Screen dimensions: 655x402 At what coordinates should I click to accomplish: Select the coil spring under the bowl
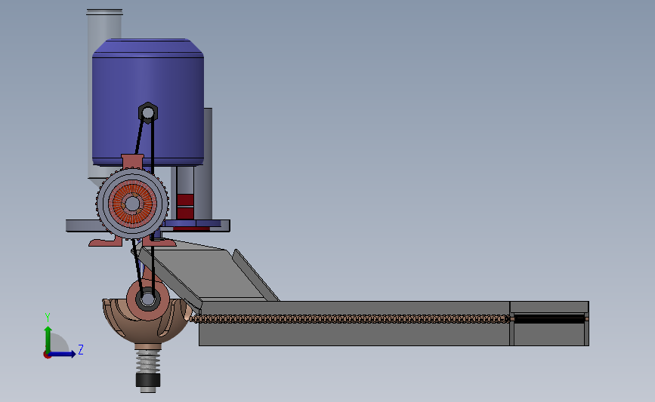click(x=148, y=362)
